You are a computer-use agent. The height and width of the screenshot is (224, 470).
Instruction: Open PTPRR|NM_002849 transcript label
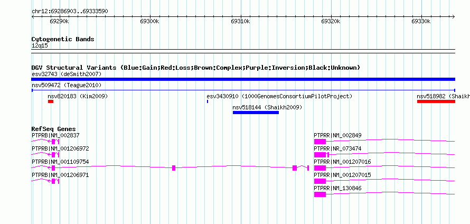click(337, 136)
